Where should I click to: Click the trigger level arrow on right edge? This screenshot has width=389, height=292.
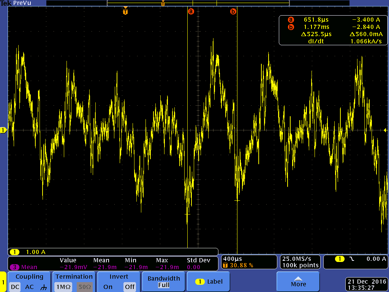coord(385,130)
